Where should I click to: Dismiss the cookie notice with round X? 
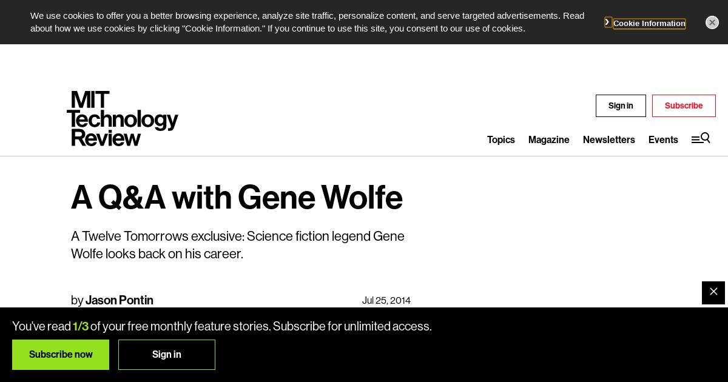[x=712, y=22]
